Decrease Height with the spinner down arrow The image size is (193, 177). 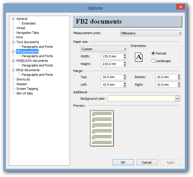(125, 65)
